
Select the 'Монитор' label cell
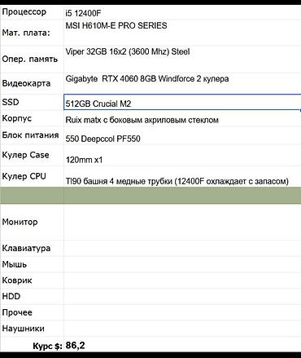(32, 222)
